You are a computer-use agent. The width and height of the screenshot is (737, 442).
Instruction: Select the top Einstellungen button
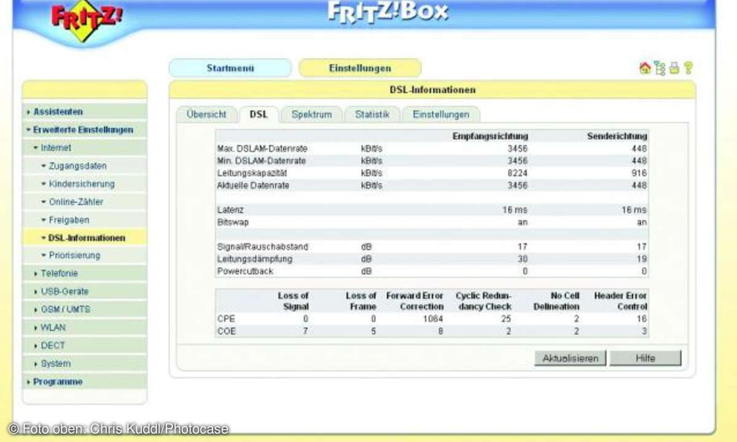click(360, 68)
